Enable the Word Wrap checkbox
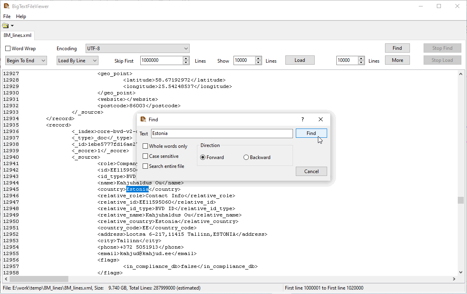467x294 pixels. click(8, 49)
